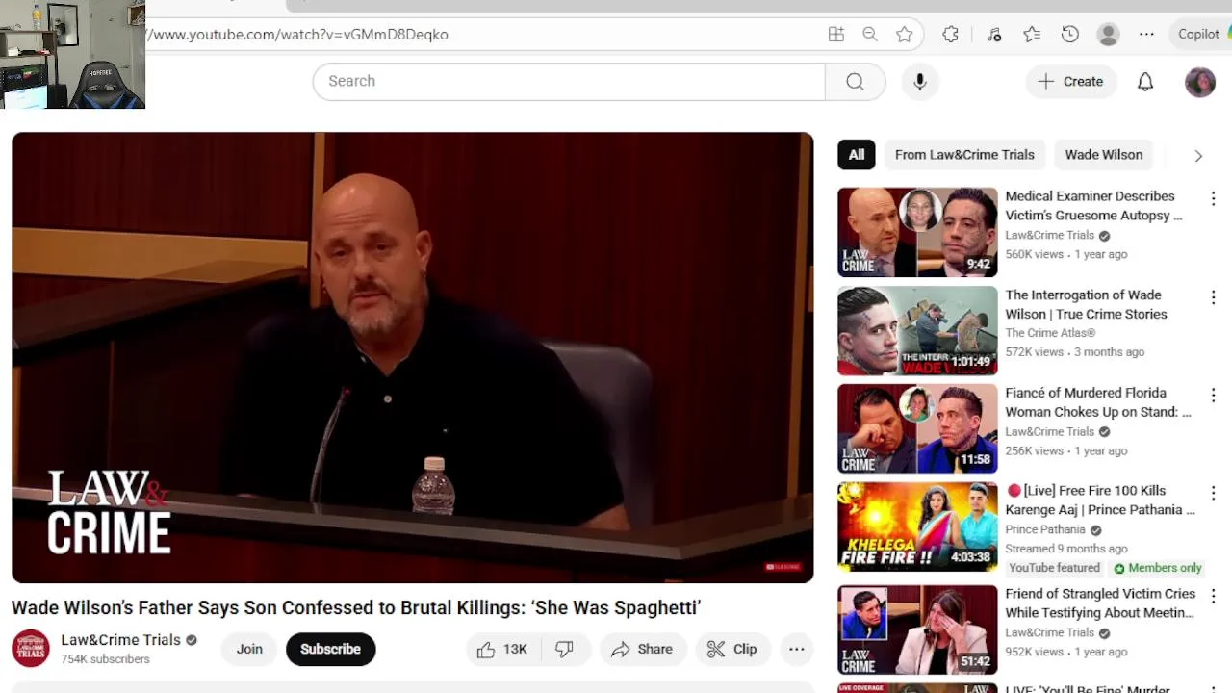The width and height of the screenshot is (1232, 693).
Task: Click the Create button
Action: tap(1071, 82)
